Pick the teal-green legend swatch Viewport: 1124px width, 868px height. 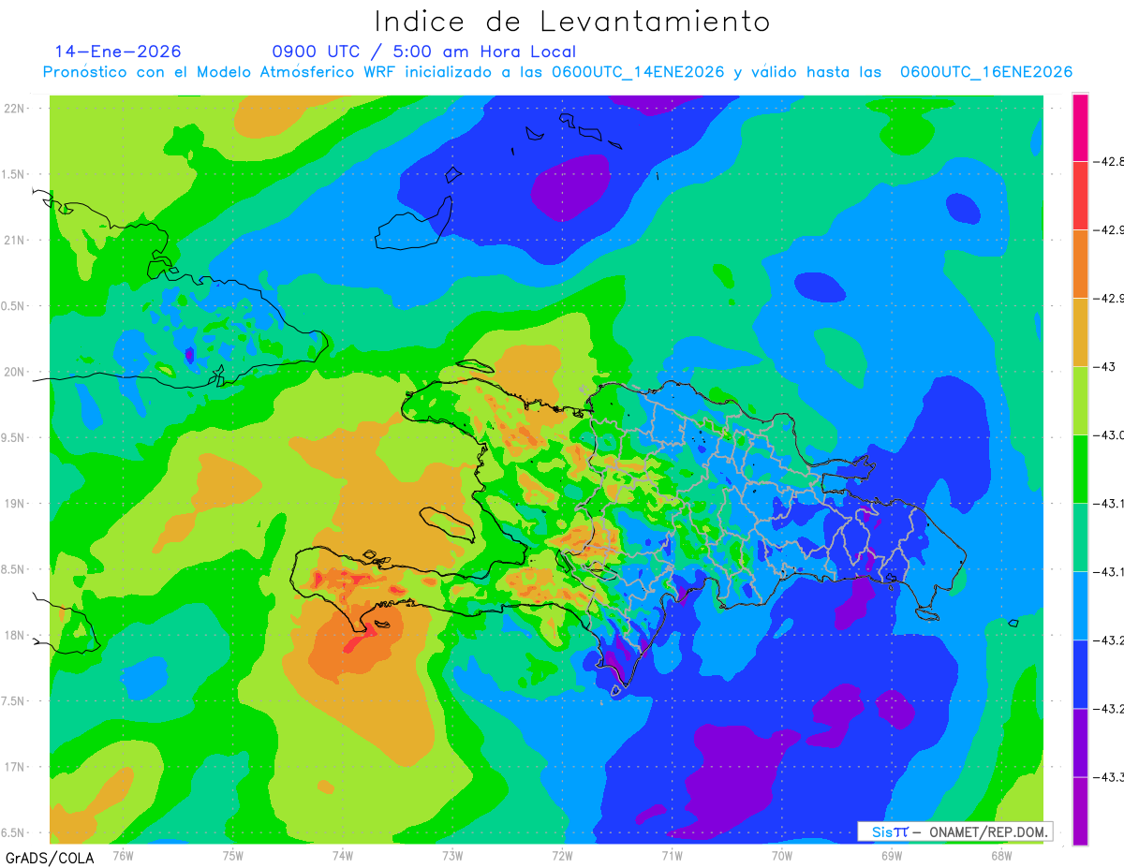(1080, 537)
